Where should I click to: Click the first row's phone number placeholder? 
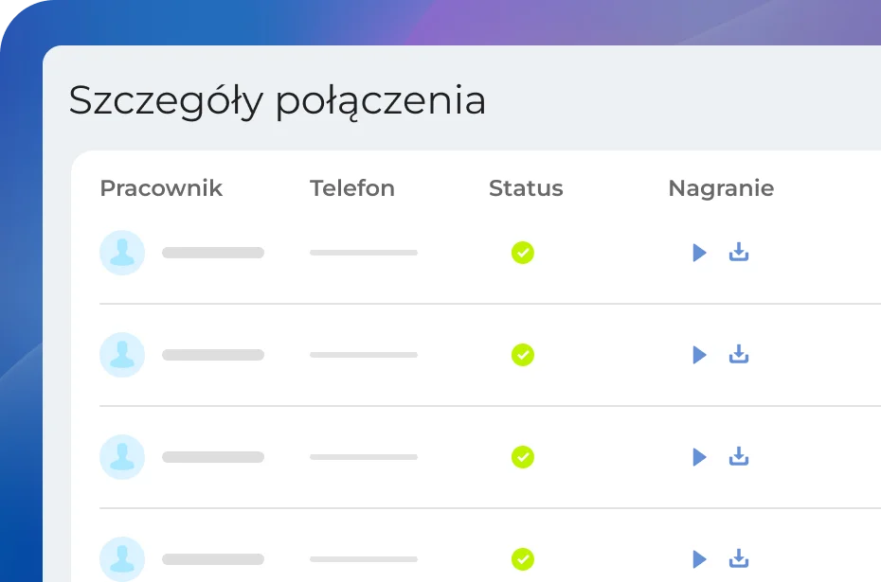(x=364, y=253)
